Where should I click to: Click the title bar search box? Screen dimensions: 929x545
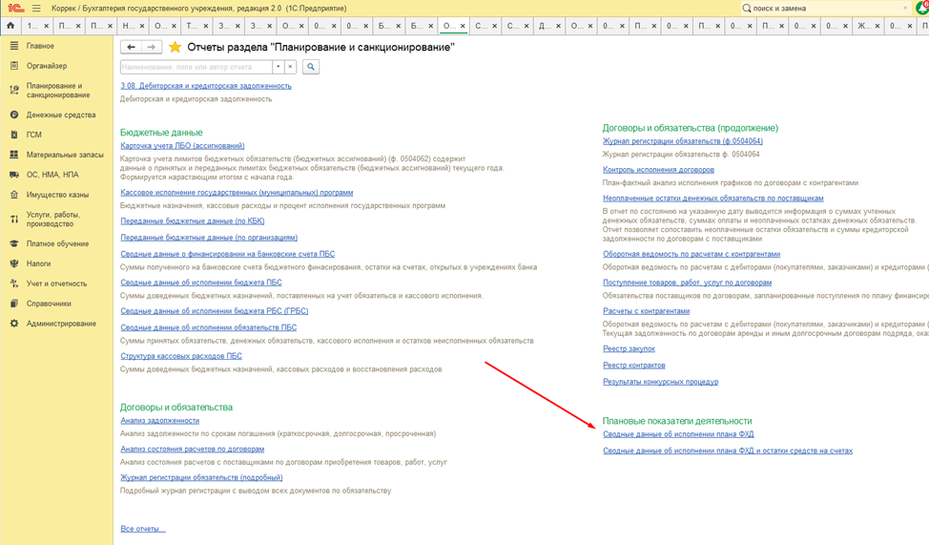click(x=825, y=9)
